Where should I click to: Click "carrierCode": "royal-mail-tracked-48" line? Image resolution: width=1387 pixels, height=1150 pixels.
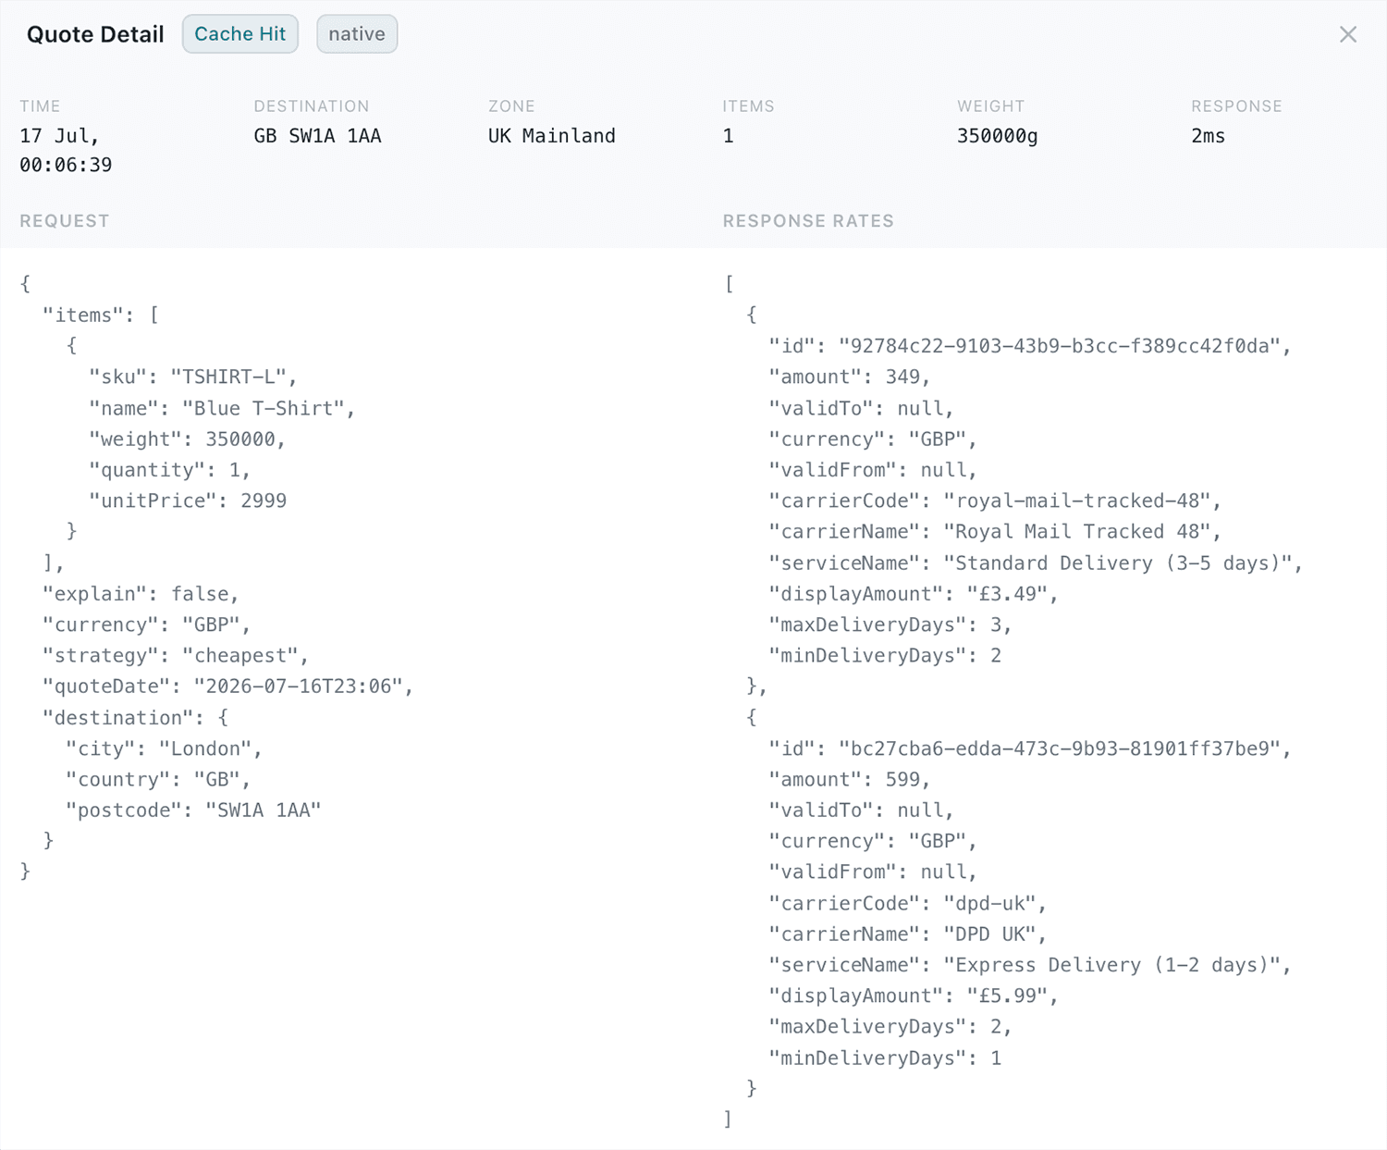point(995,501)
